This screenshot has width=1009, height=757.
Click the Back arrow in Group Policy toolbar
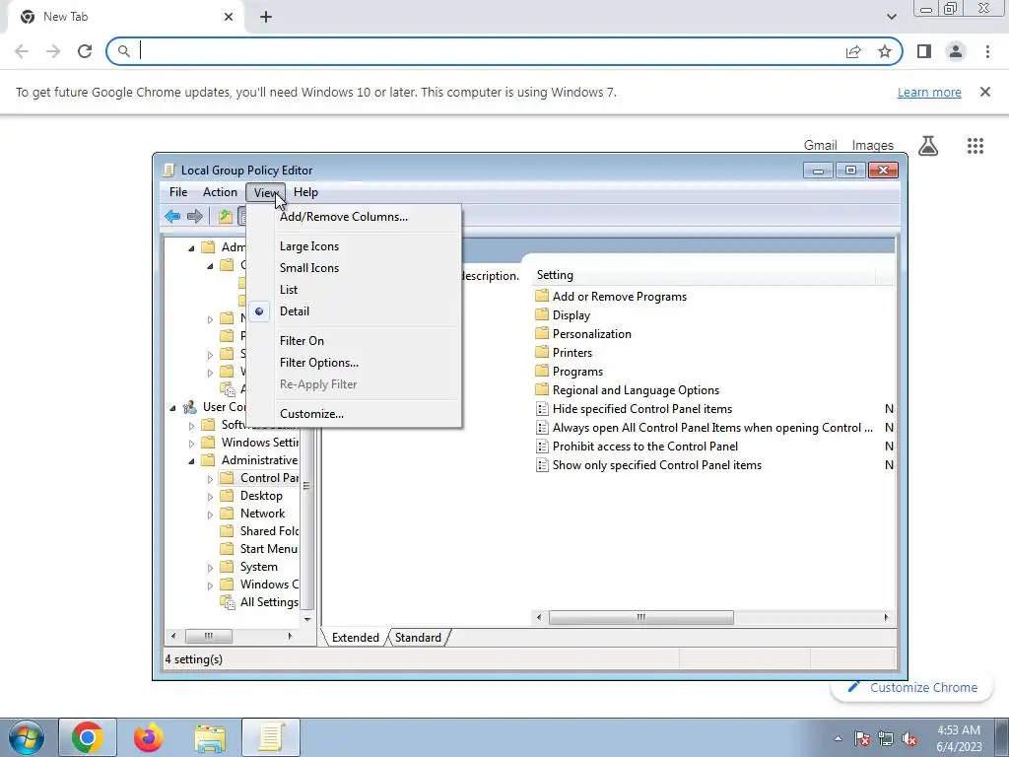[172, 216]
